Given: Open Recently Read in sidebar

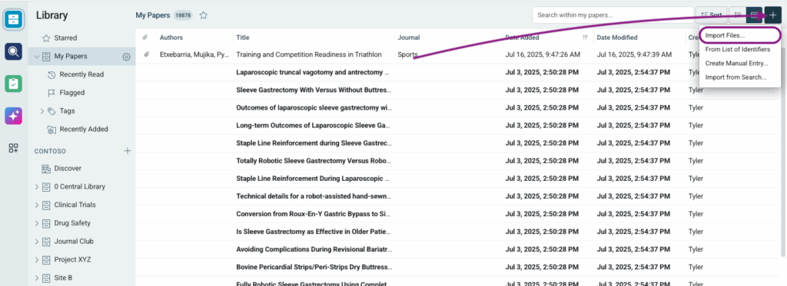Looking at the screenshot, I should [81, 74].
